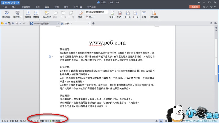Click 页面: 1/1 in status bar
Image resolution: width=219 pixels, height=123 pixels.
pos(14,121)
